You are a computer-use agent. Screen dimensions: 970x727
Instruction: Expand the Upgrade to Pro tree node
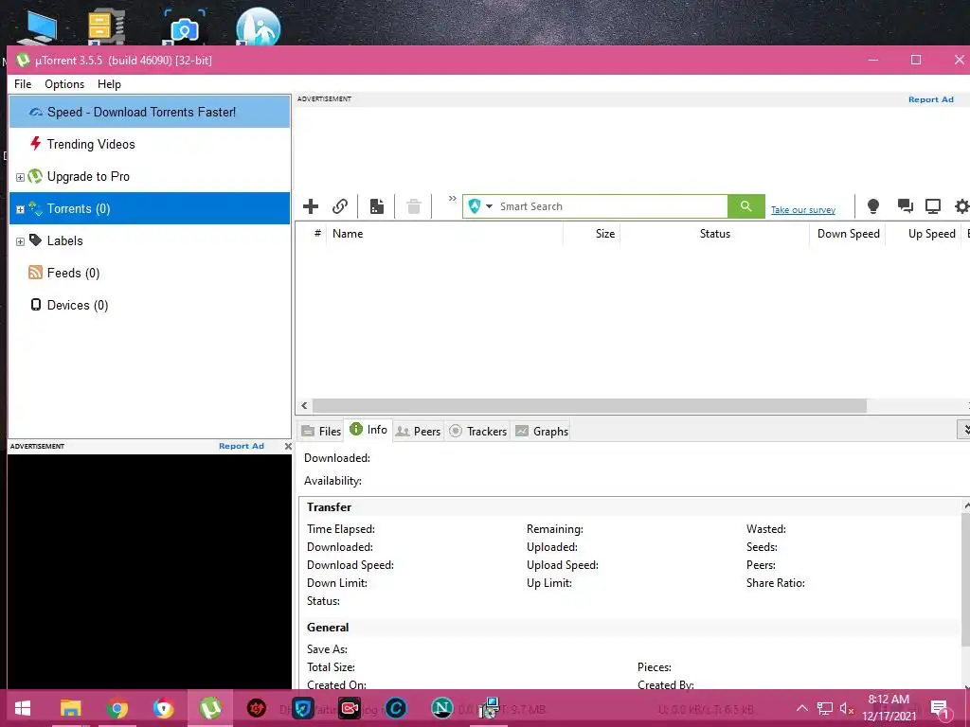(20, 177)
